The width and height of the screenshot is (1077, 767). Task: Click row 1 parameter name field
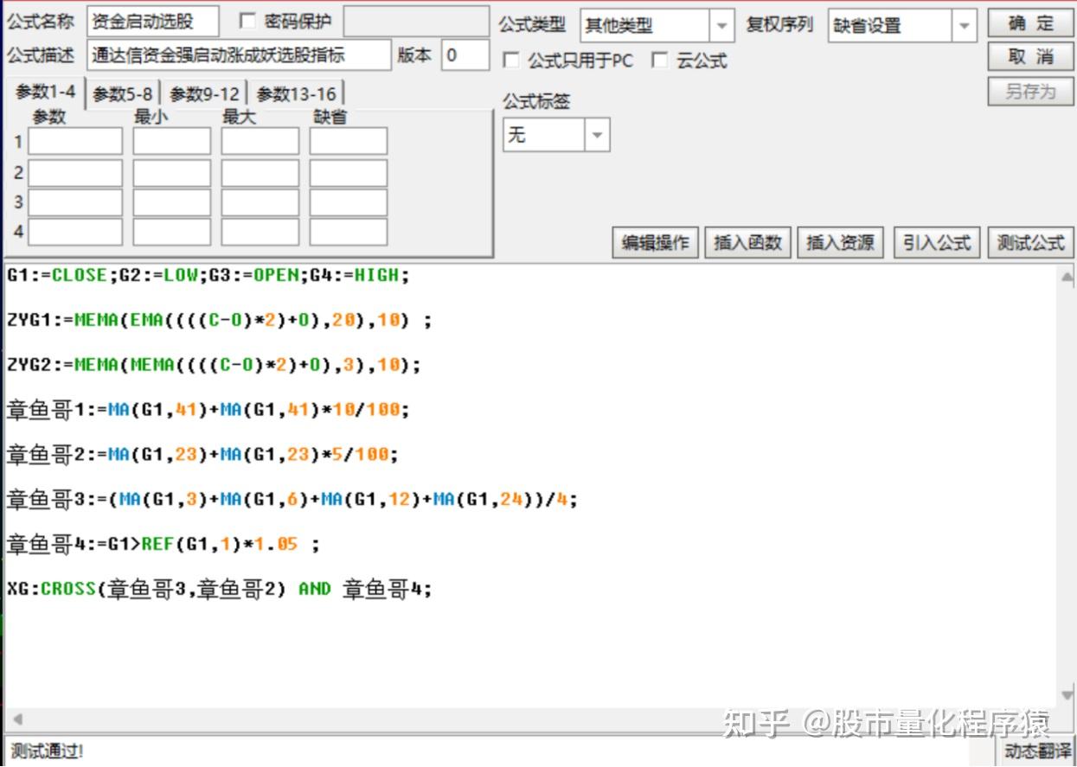(x=75, y=141)
